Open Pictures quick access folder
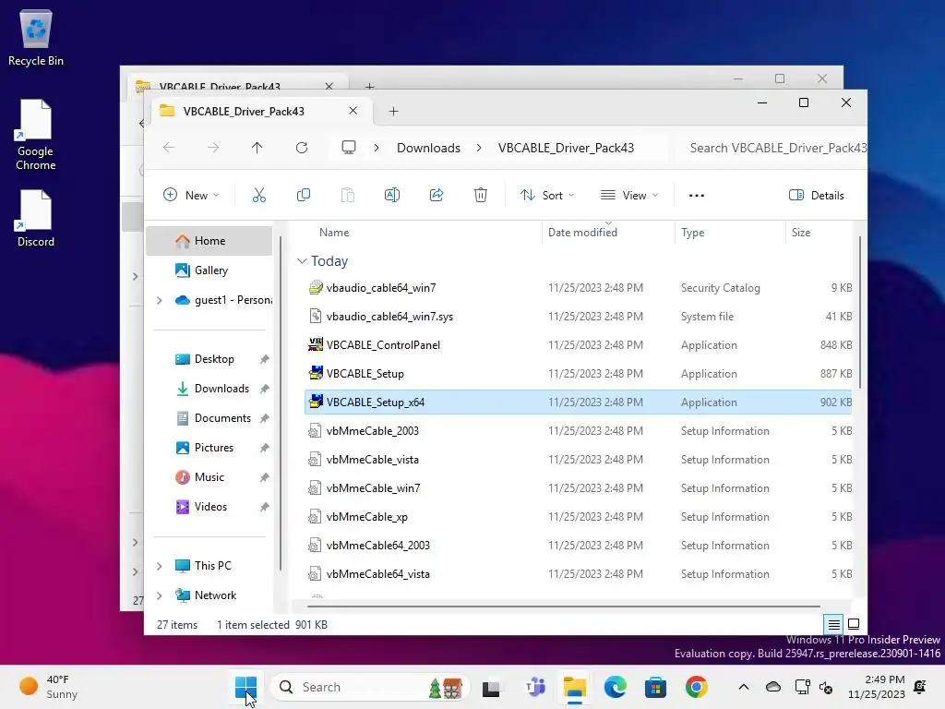 [x=209, y=448]
